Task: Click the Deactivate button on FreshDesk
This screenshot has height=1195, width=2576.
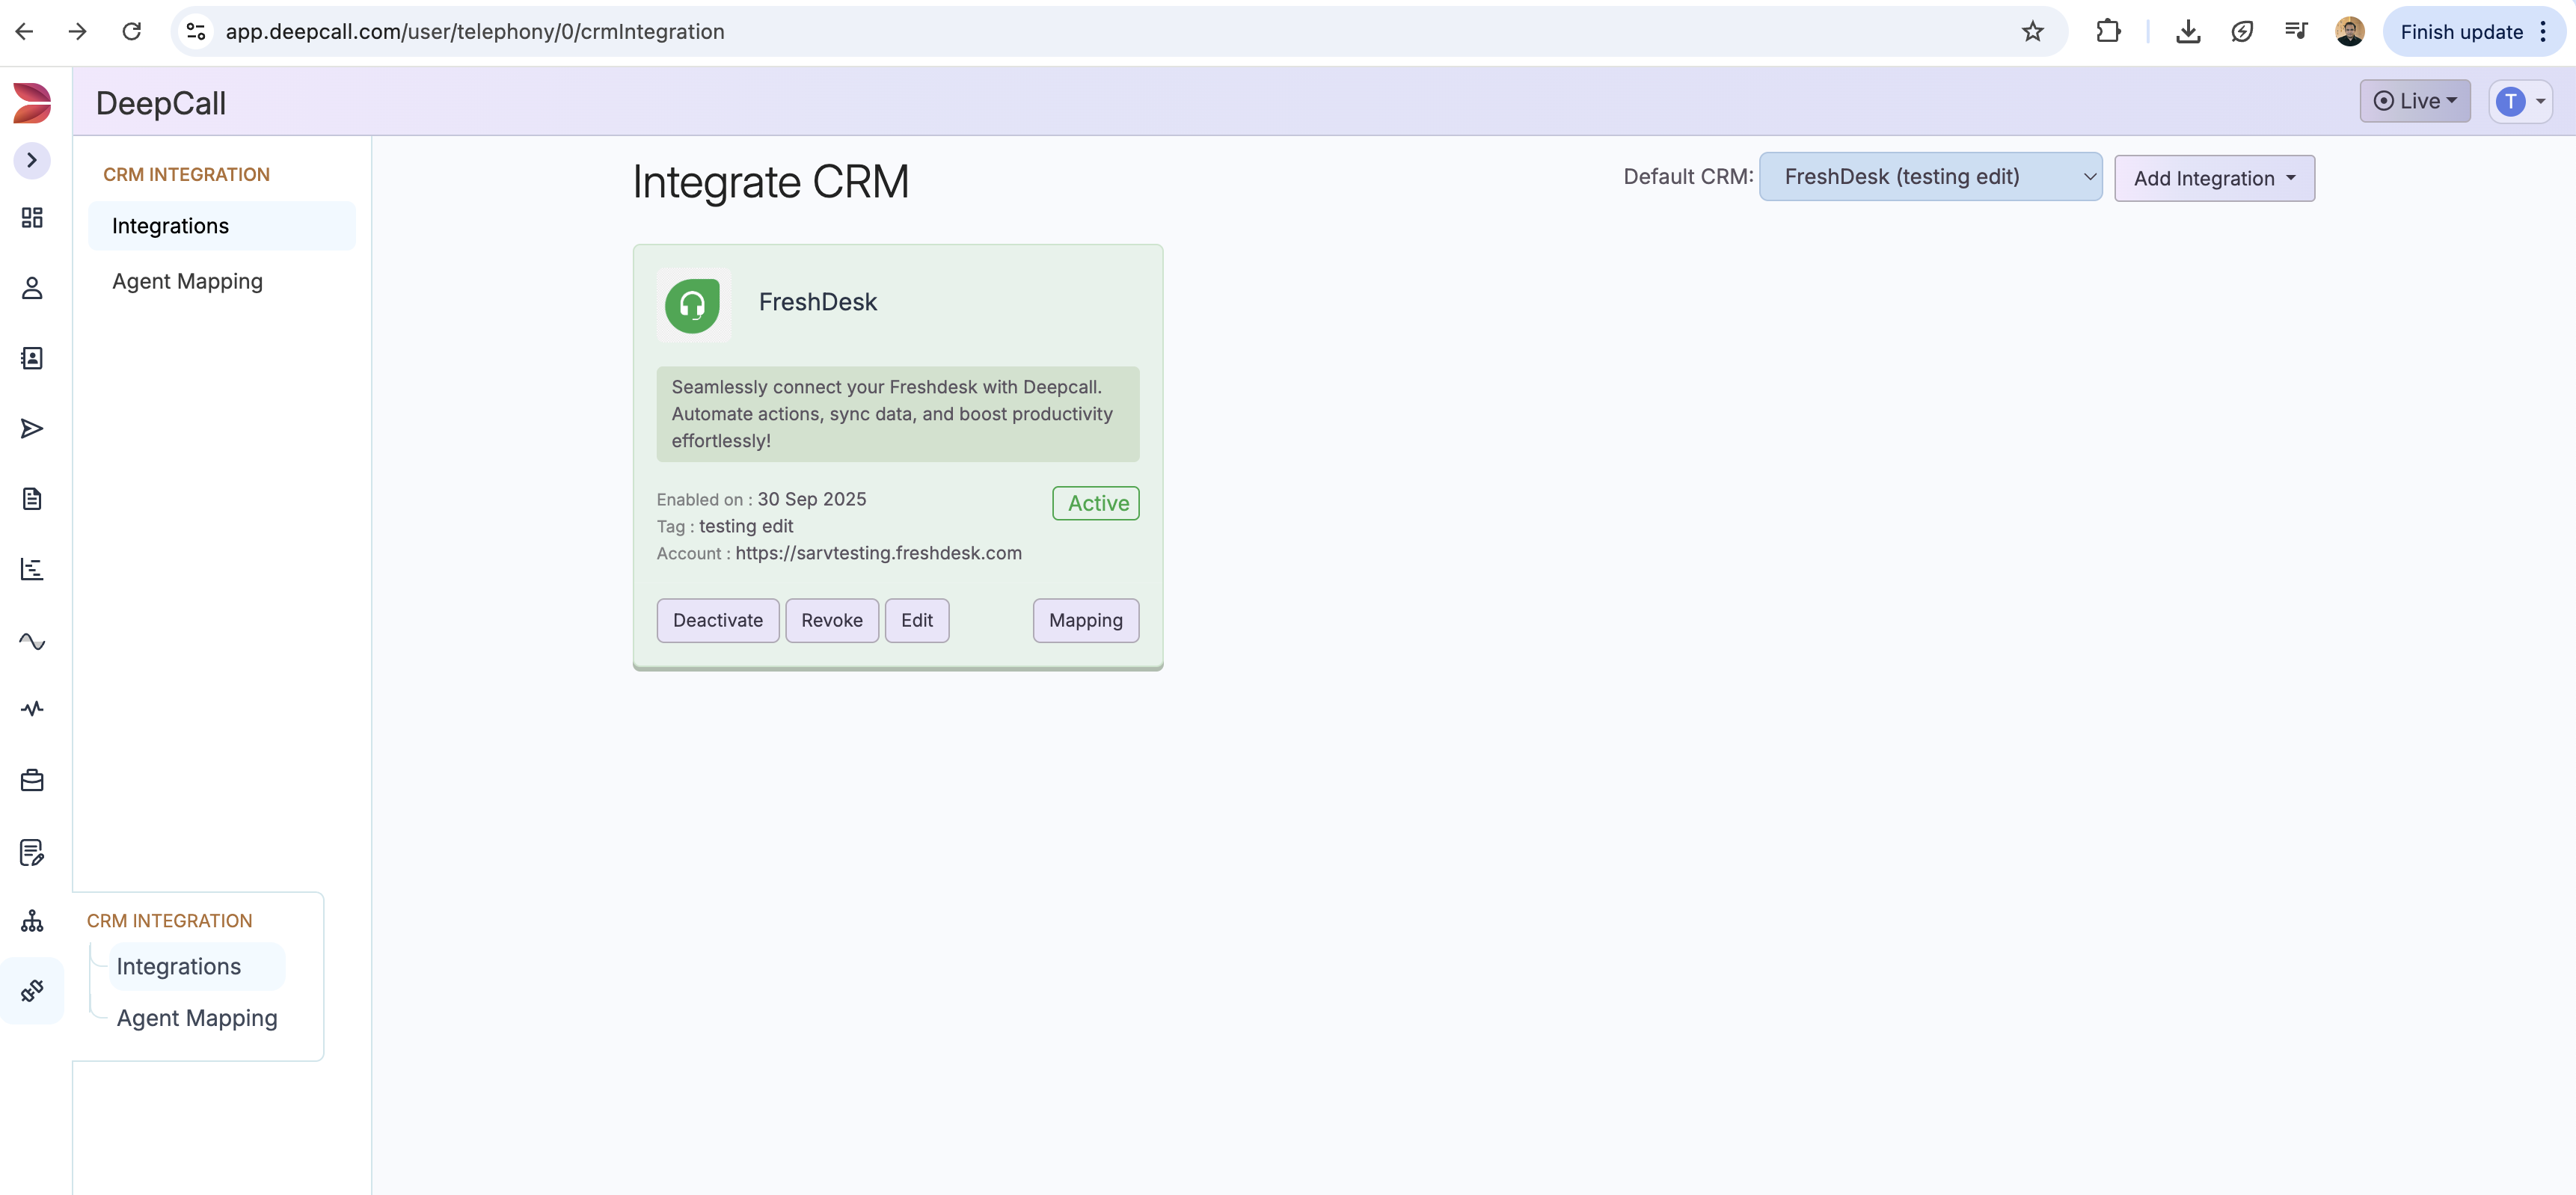Action: (717, 621)
